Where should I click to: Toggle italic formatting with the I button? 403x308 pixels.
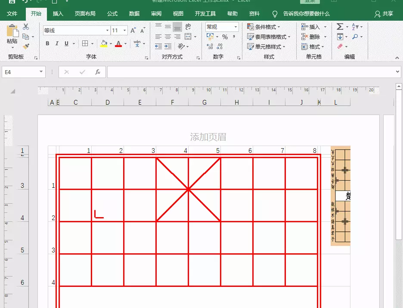(x=57, y=44)
